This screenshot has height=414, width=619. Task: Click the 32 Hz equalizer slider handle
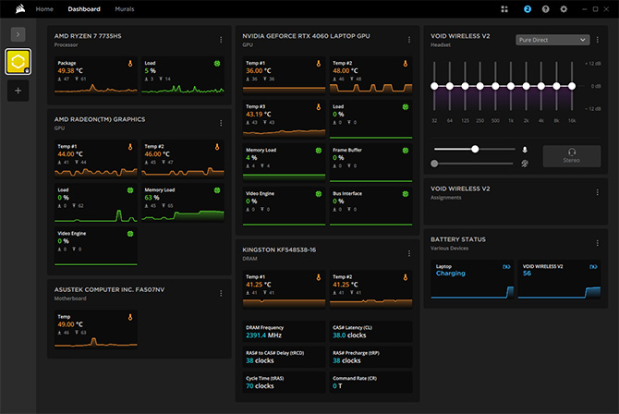coord(434,86)
